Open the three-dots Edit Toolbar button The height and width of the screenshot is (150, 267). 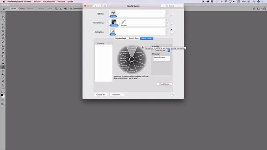tap(3, 89)
